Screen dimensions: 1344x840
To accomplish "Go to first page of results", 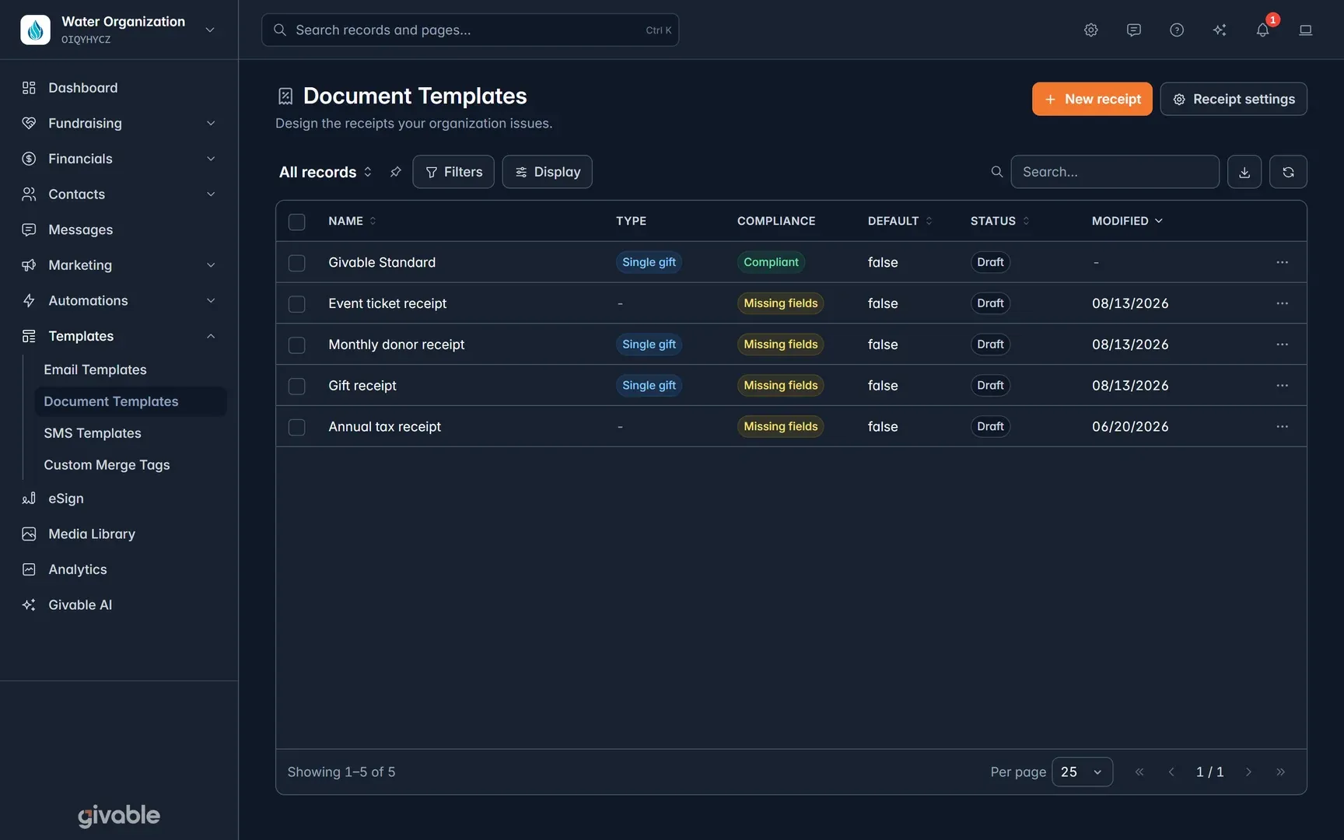I will click(x=1139, y=772).
